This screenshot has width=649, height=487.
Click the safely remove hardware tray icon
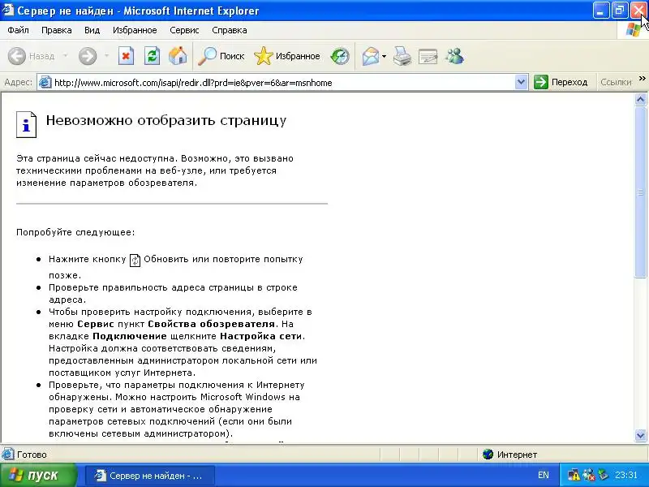603,475
